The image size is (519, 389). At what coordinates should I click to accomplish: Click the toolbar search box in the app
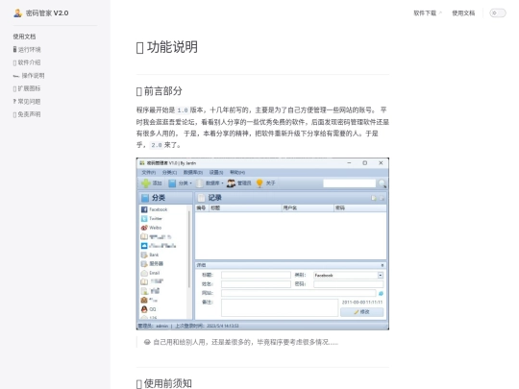pos(350,183)
